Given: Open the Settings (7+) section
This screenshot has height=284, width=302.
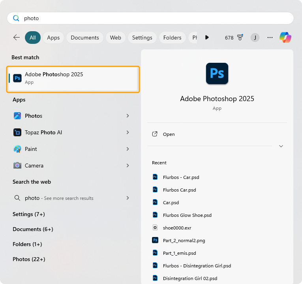Looking at the screenshot, I should coord(29,214).
